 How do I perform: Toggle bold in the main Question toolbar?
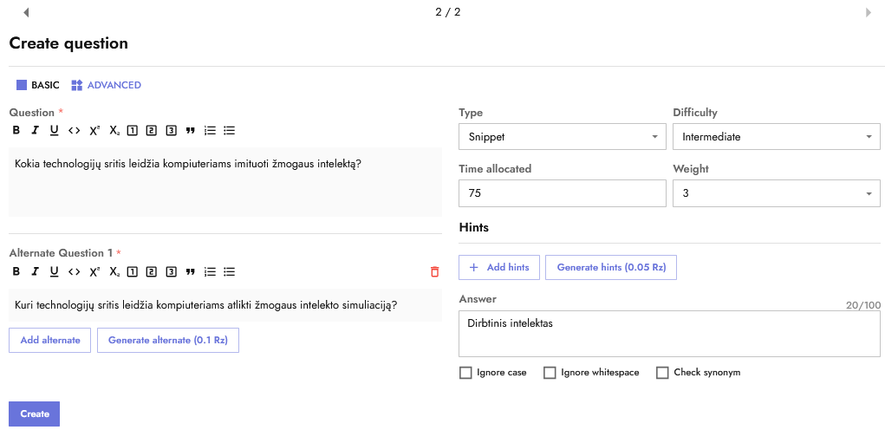pos(16,130)
